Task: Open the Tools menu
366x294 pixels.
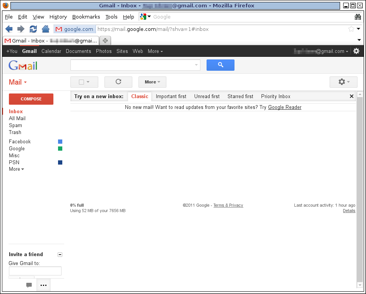Action: click(111, 17)
